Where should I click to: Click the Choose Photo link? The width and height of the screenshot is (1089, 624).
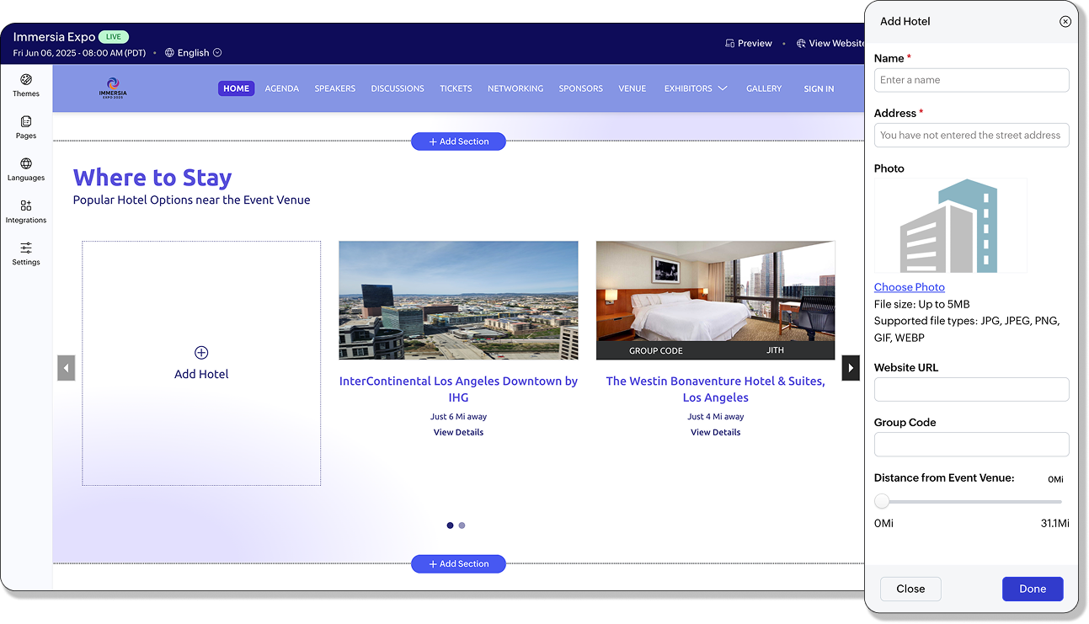pyautogui.click(x=910, y=287)
